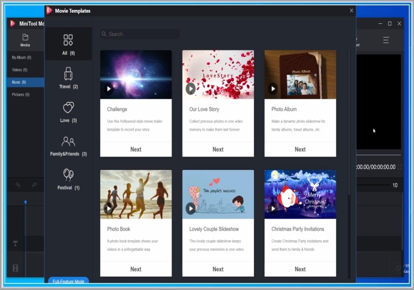The height and width of the screenshot is (290, 414).
Task: Click the Lovely Couple Slideshow title
Action: point(214,229)
